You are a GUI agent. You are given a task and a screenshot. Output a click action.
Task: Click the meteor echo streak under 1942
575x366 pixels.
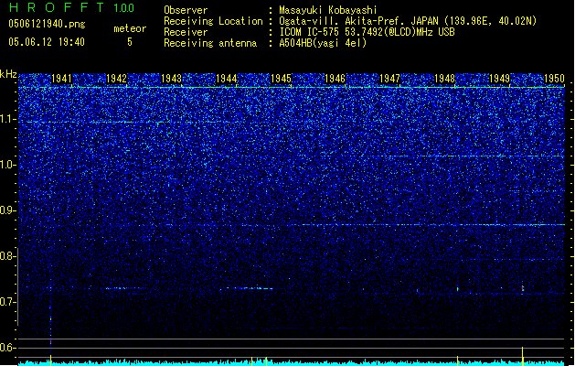pyautogui.click(x=122, y=288)
